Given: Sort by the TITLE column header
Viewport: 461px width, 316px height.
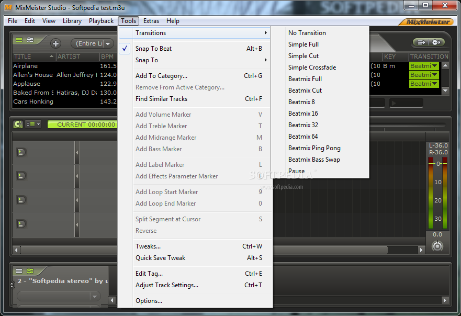Looking at the screenshot, I should 34,57.
